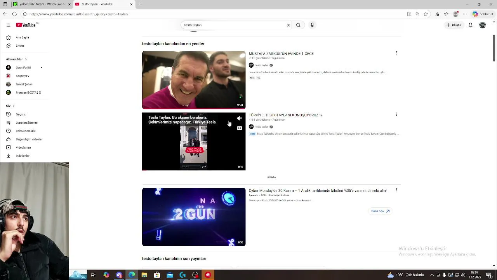Close the testo taylan YouTube tab
This screenshot has height=280, width=497.
pos(131,4)
